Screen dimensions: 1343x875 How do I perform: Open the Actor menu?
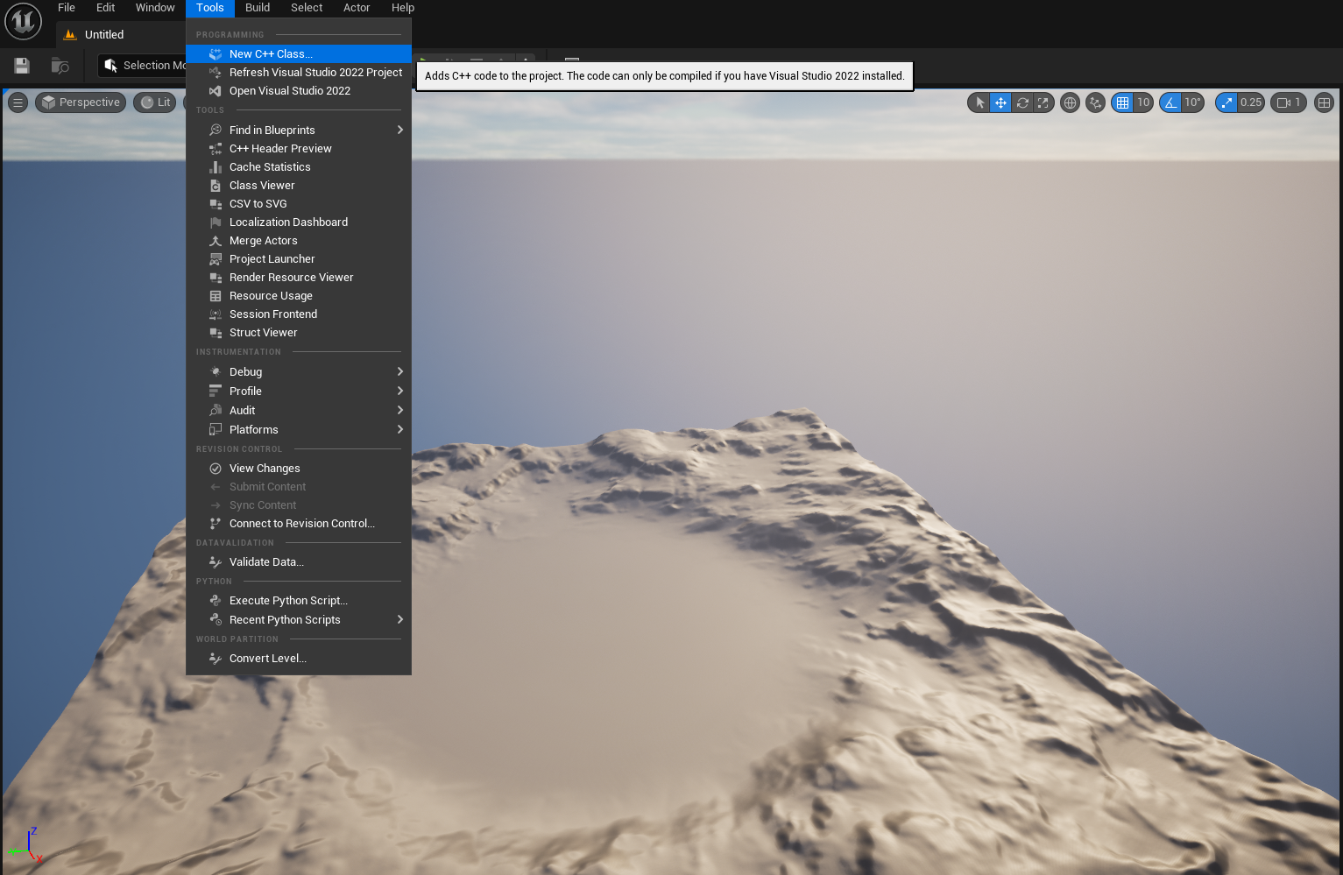point(357,8)
